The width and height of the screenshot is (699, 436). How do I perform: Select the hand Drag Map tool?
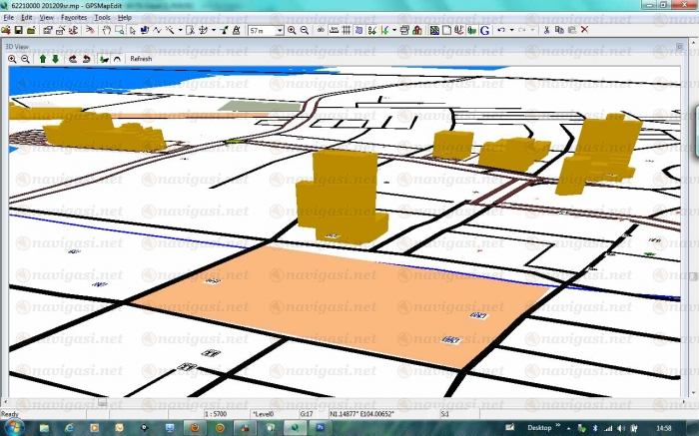(x=107, y=30)
